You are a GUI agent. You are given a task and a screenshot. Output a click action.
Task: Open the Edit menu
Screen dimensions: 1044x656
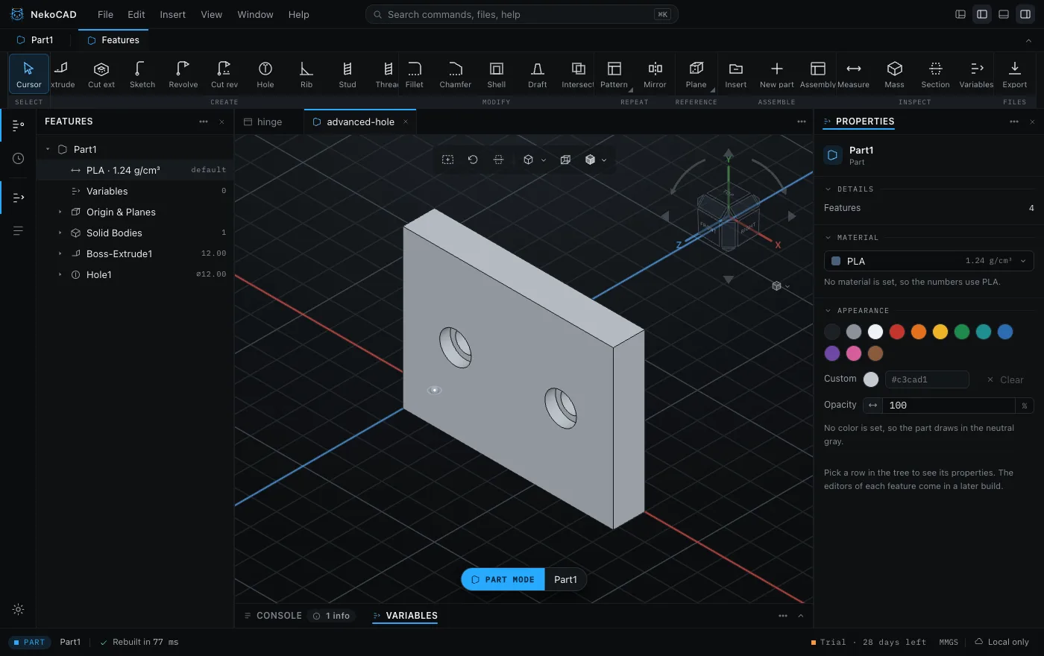[136, 14]
